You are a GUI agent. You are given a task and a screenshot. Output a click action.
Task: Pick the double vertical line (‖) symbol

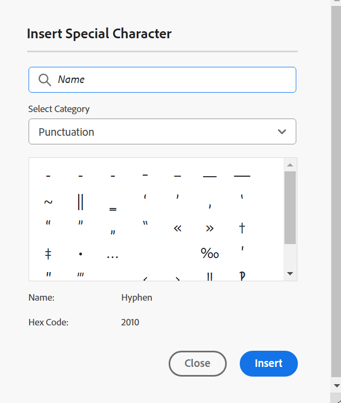(80, 202)
